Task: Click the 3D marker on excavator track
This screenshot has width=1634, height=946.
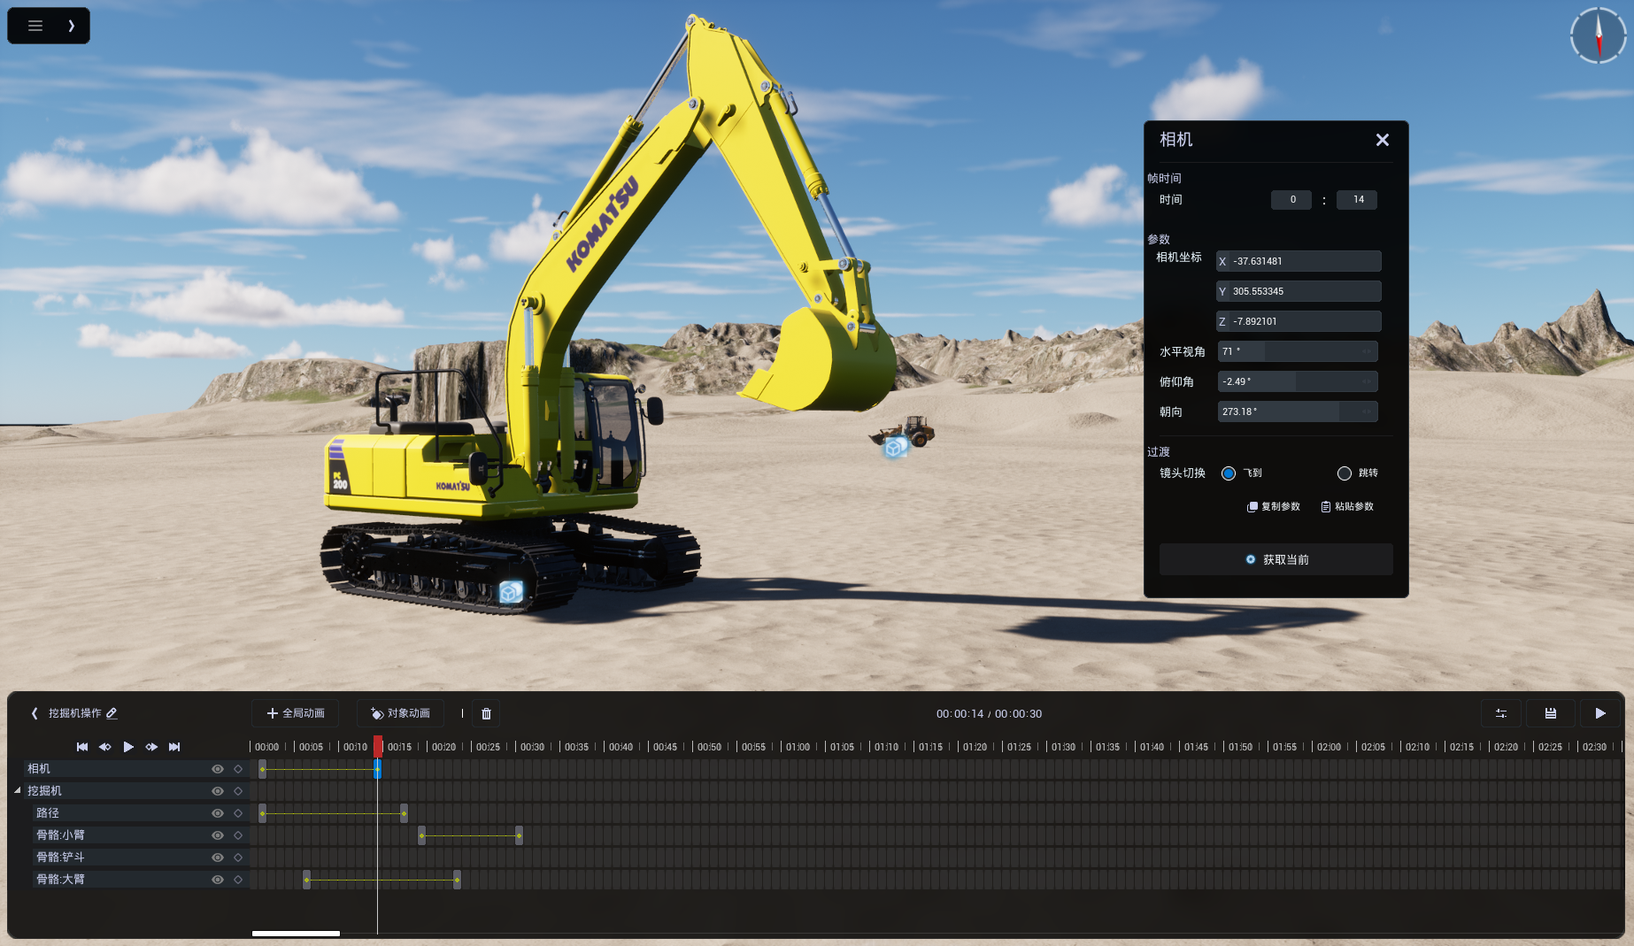Action: (x=511, y=592)
